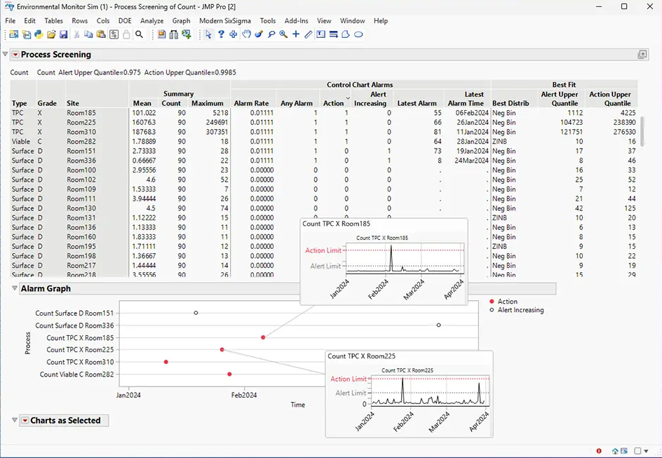Select the Arrow cursor tool
The width and height of the screenshot is (662, 458).
click(x=208, y=34)
